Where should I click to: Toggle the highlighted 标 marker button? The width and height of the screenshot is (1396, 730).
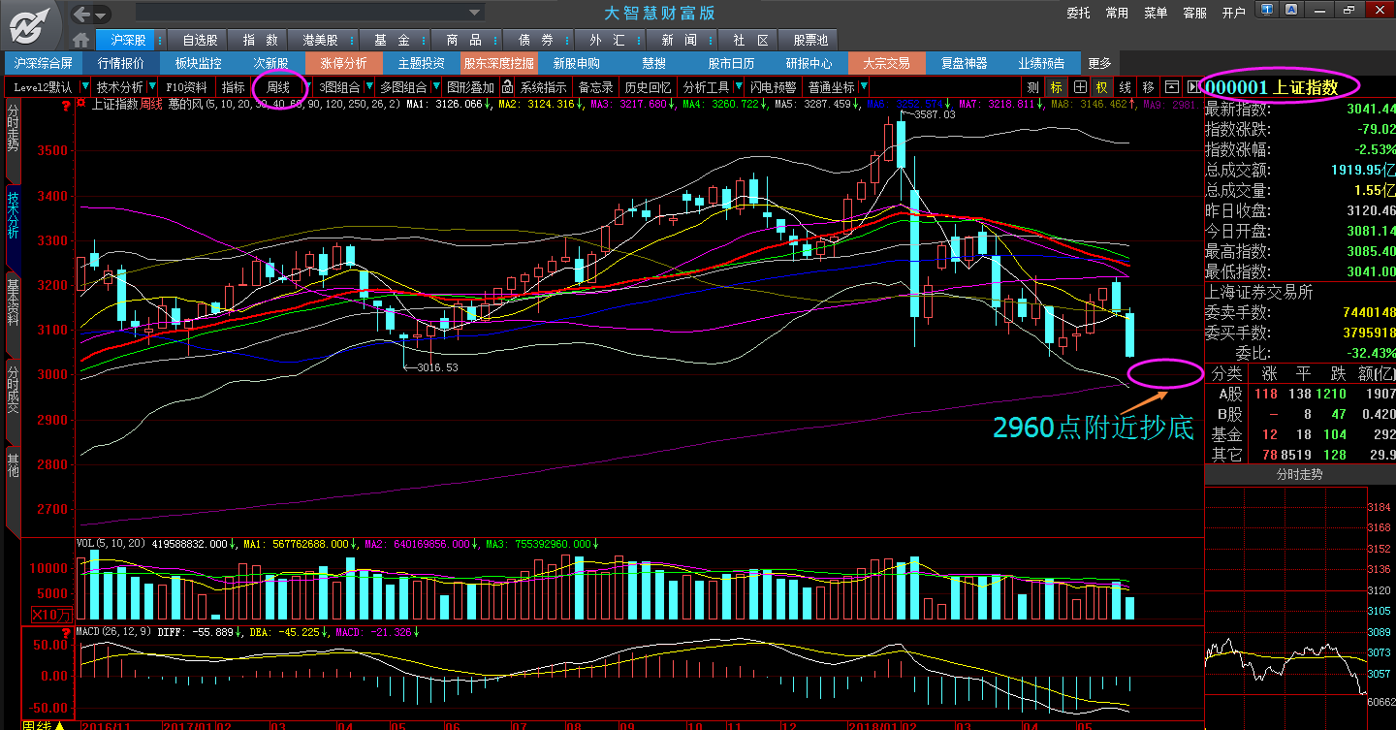click(1057, 87)
